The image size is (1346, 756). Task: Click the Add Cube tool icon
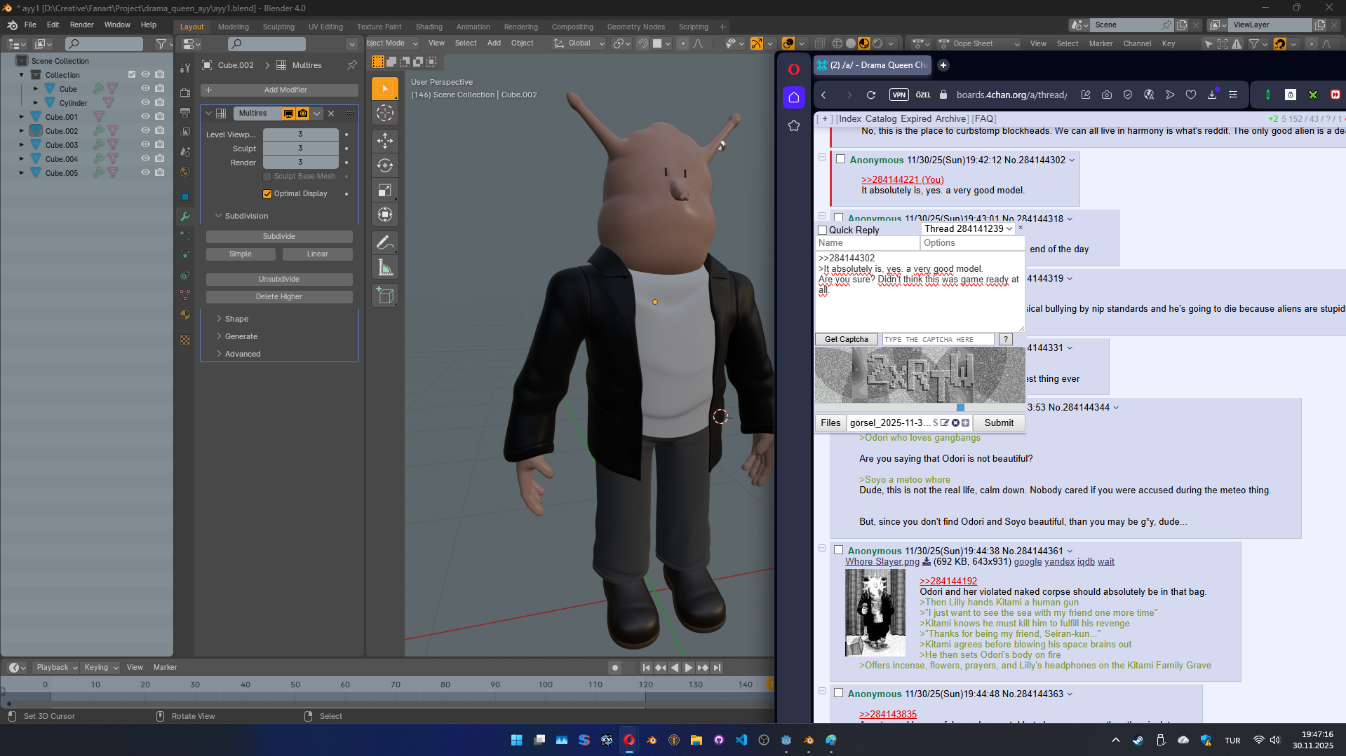385,295
